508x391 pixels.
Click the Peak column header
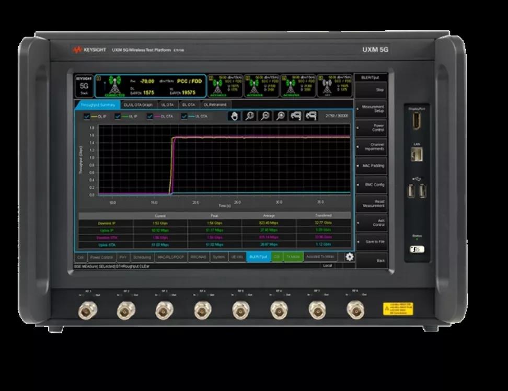[x=214, y=216]
